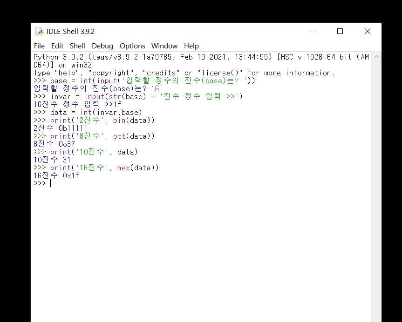
Task: Click the 'Python 3.9.2 (tags/v3.9.2' banner line
Action: (x=201, y=57)
